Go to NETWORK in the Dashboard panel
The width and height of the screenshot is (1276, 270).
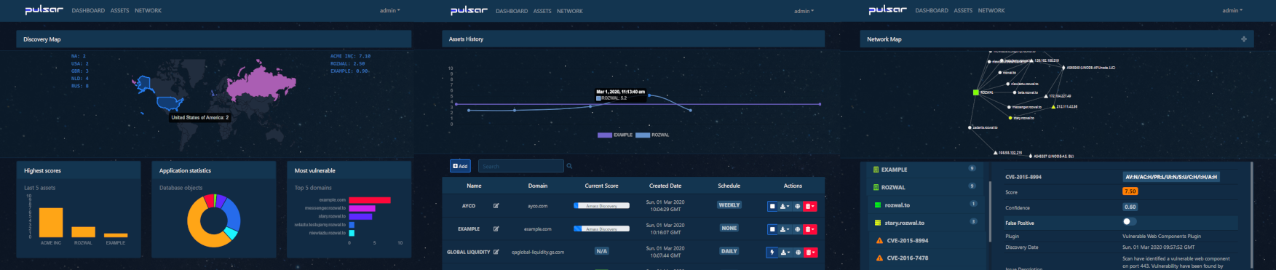click(x=148, y=10)
